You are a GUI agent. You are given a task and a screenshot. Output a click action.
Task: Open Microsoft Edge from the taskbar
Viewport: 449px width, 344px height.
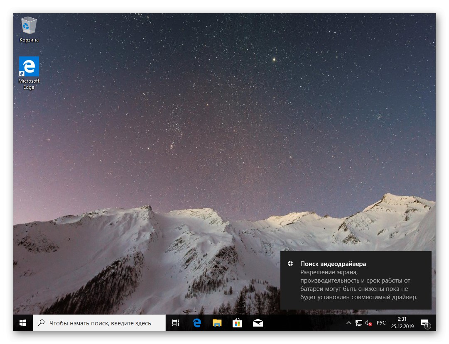[x=196, y=322]
